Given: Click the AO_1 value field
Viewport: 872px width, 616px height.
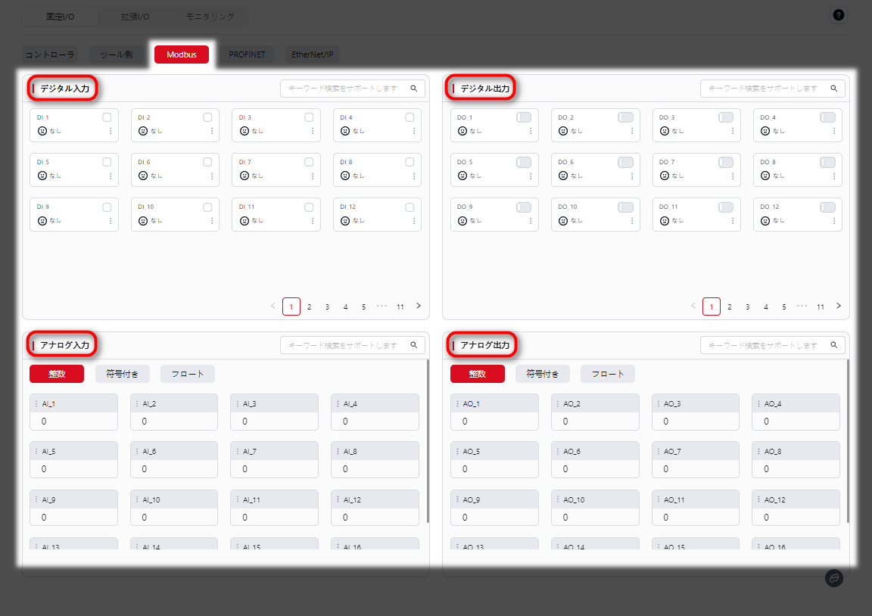Looking at the screenshot, I should coord(494,422).
